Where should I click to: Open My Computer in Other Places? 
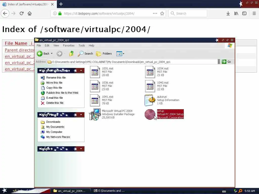(x=54, y=132)
